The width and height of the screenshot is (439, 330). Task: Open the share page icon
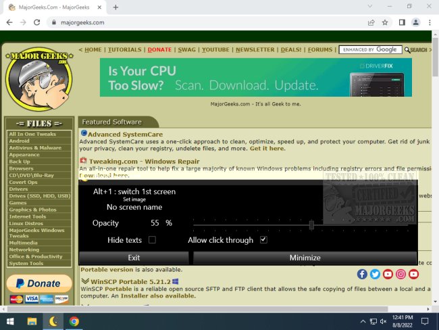(371, 22)
